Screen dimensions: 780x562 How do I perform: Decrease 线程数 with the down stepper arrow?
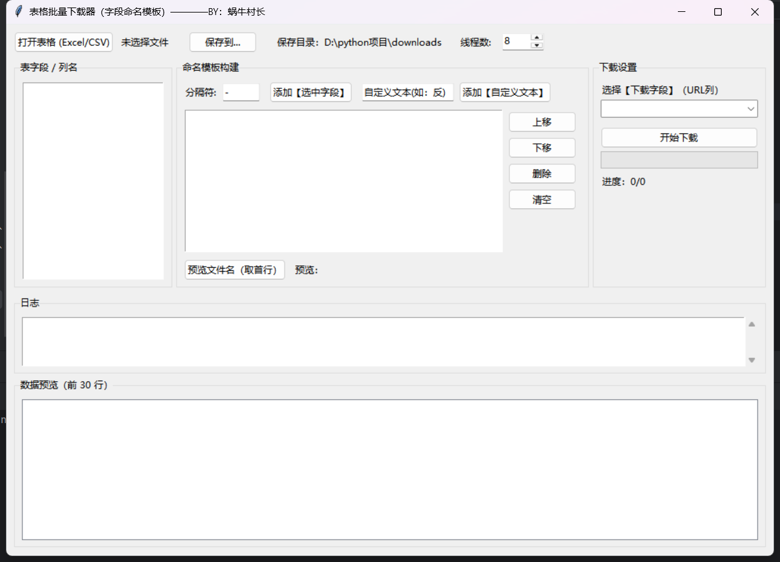click(x=536, y=45)
